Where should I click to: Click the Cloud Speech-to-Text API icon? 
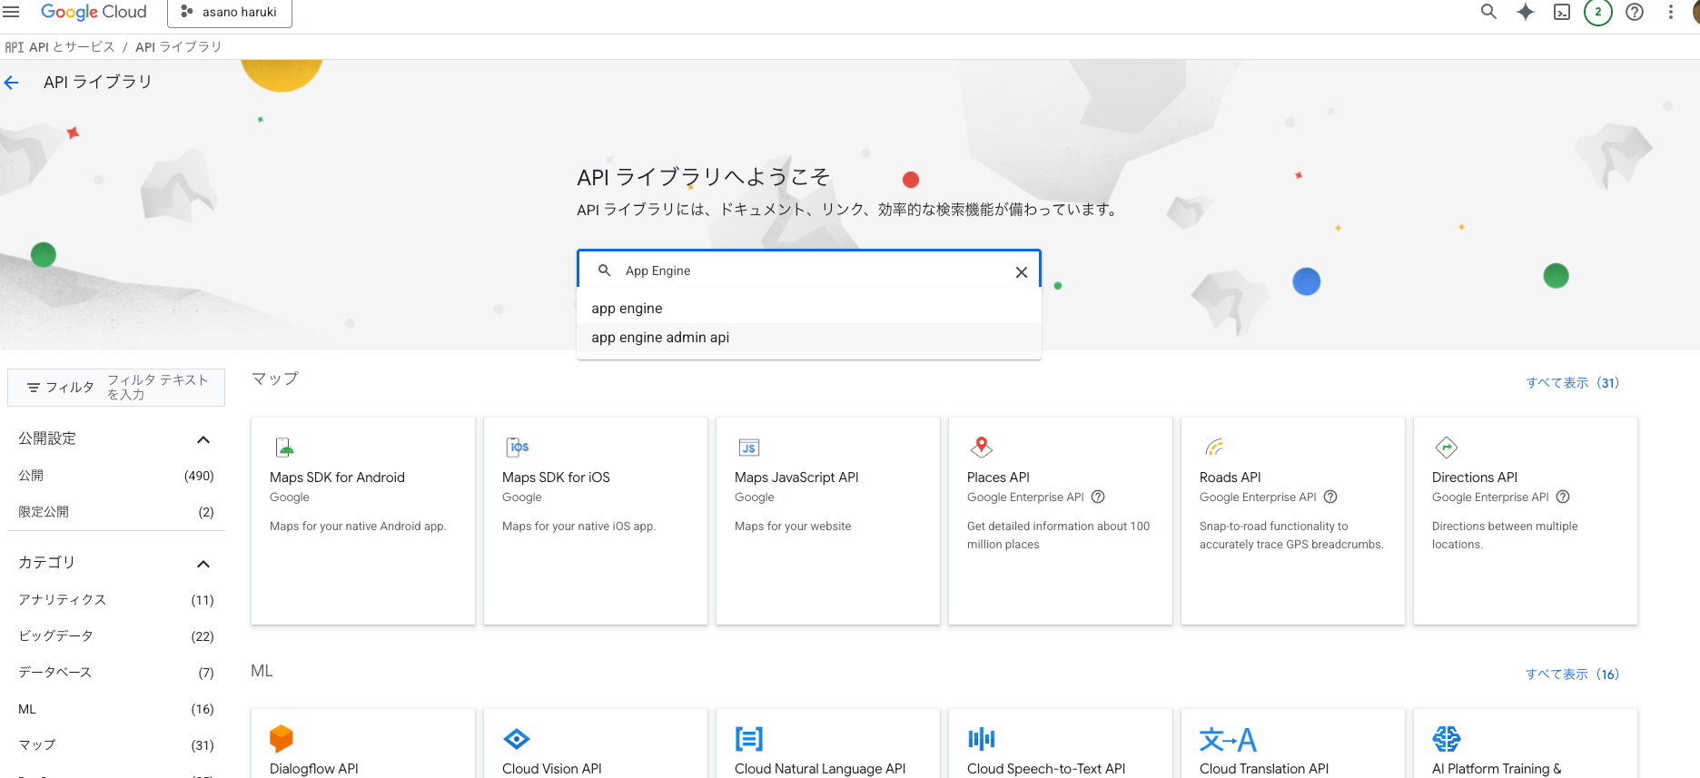(982, 739)
